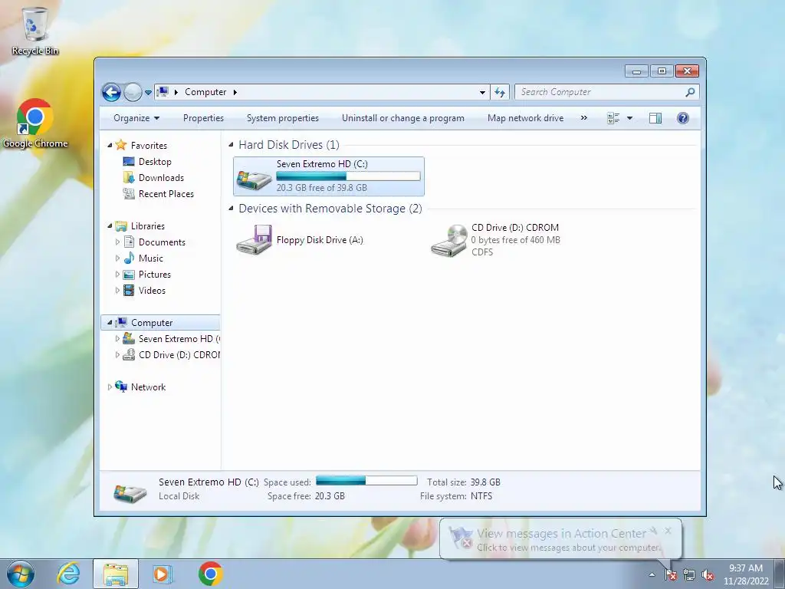Image resolution: width=785 pixels, height=589 pixels.
Task: Collapse the Hard Disk Drives group
Action: (231, 145)
